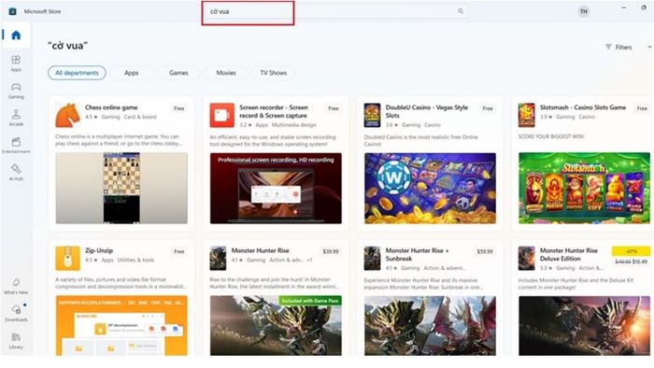
Task: Click the Chess online game knight icon
Action: (67, 116)
